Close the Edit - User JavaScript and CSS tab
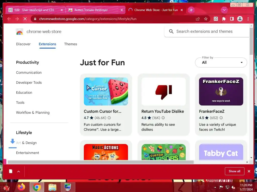This screenshot has height=192, width=257. click(62, 10)
